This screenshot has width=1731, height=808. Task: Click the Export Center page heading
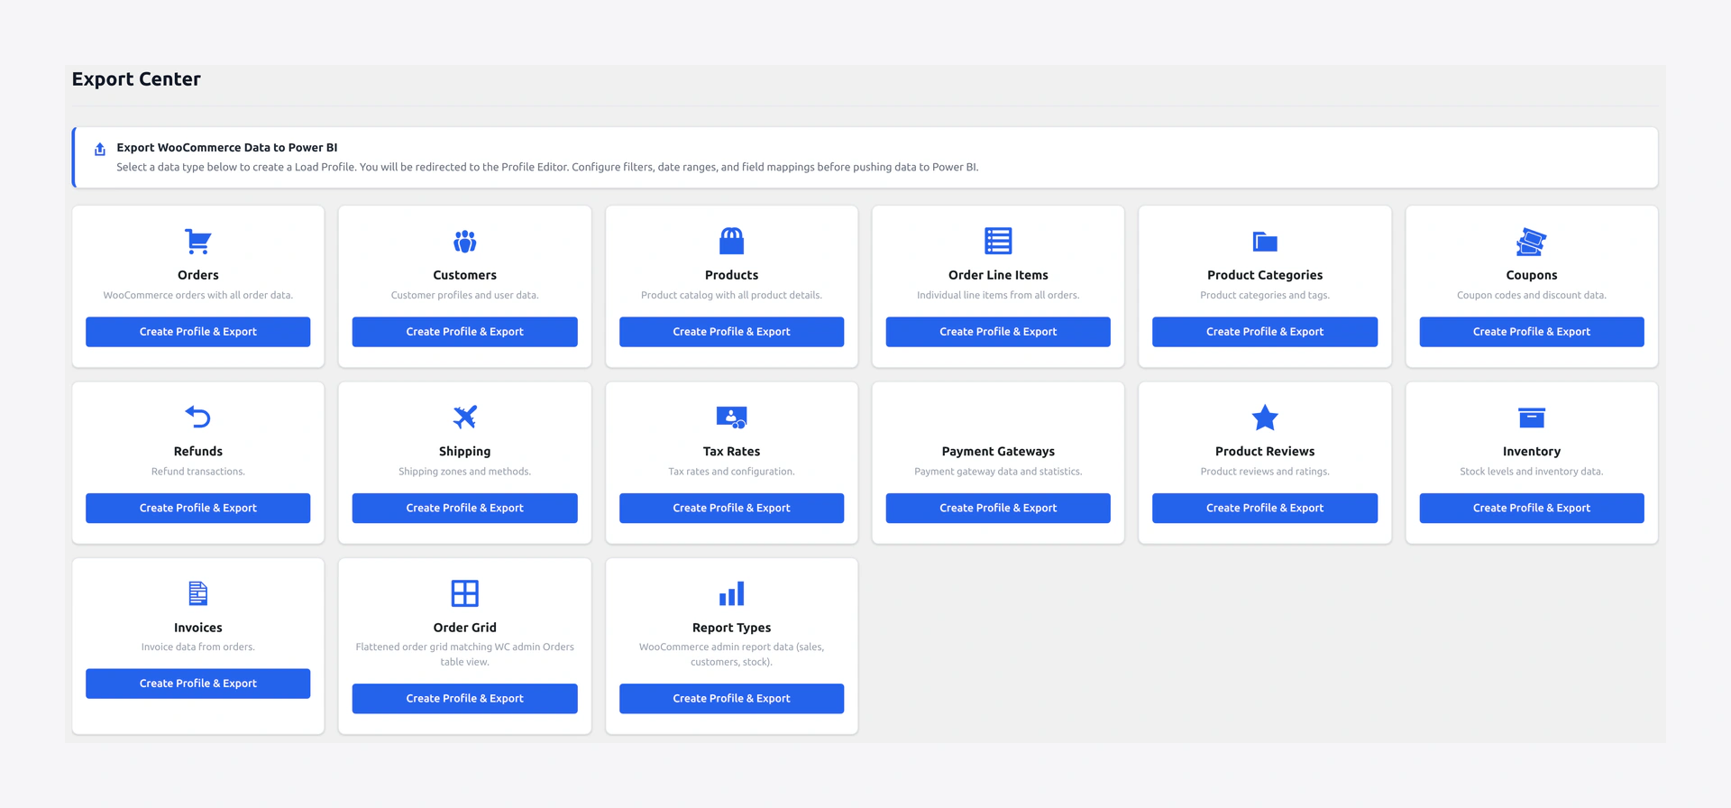pos(136,79)
